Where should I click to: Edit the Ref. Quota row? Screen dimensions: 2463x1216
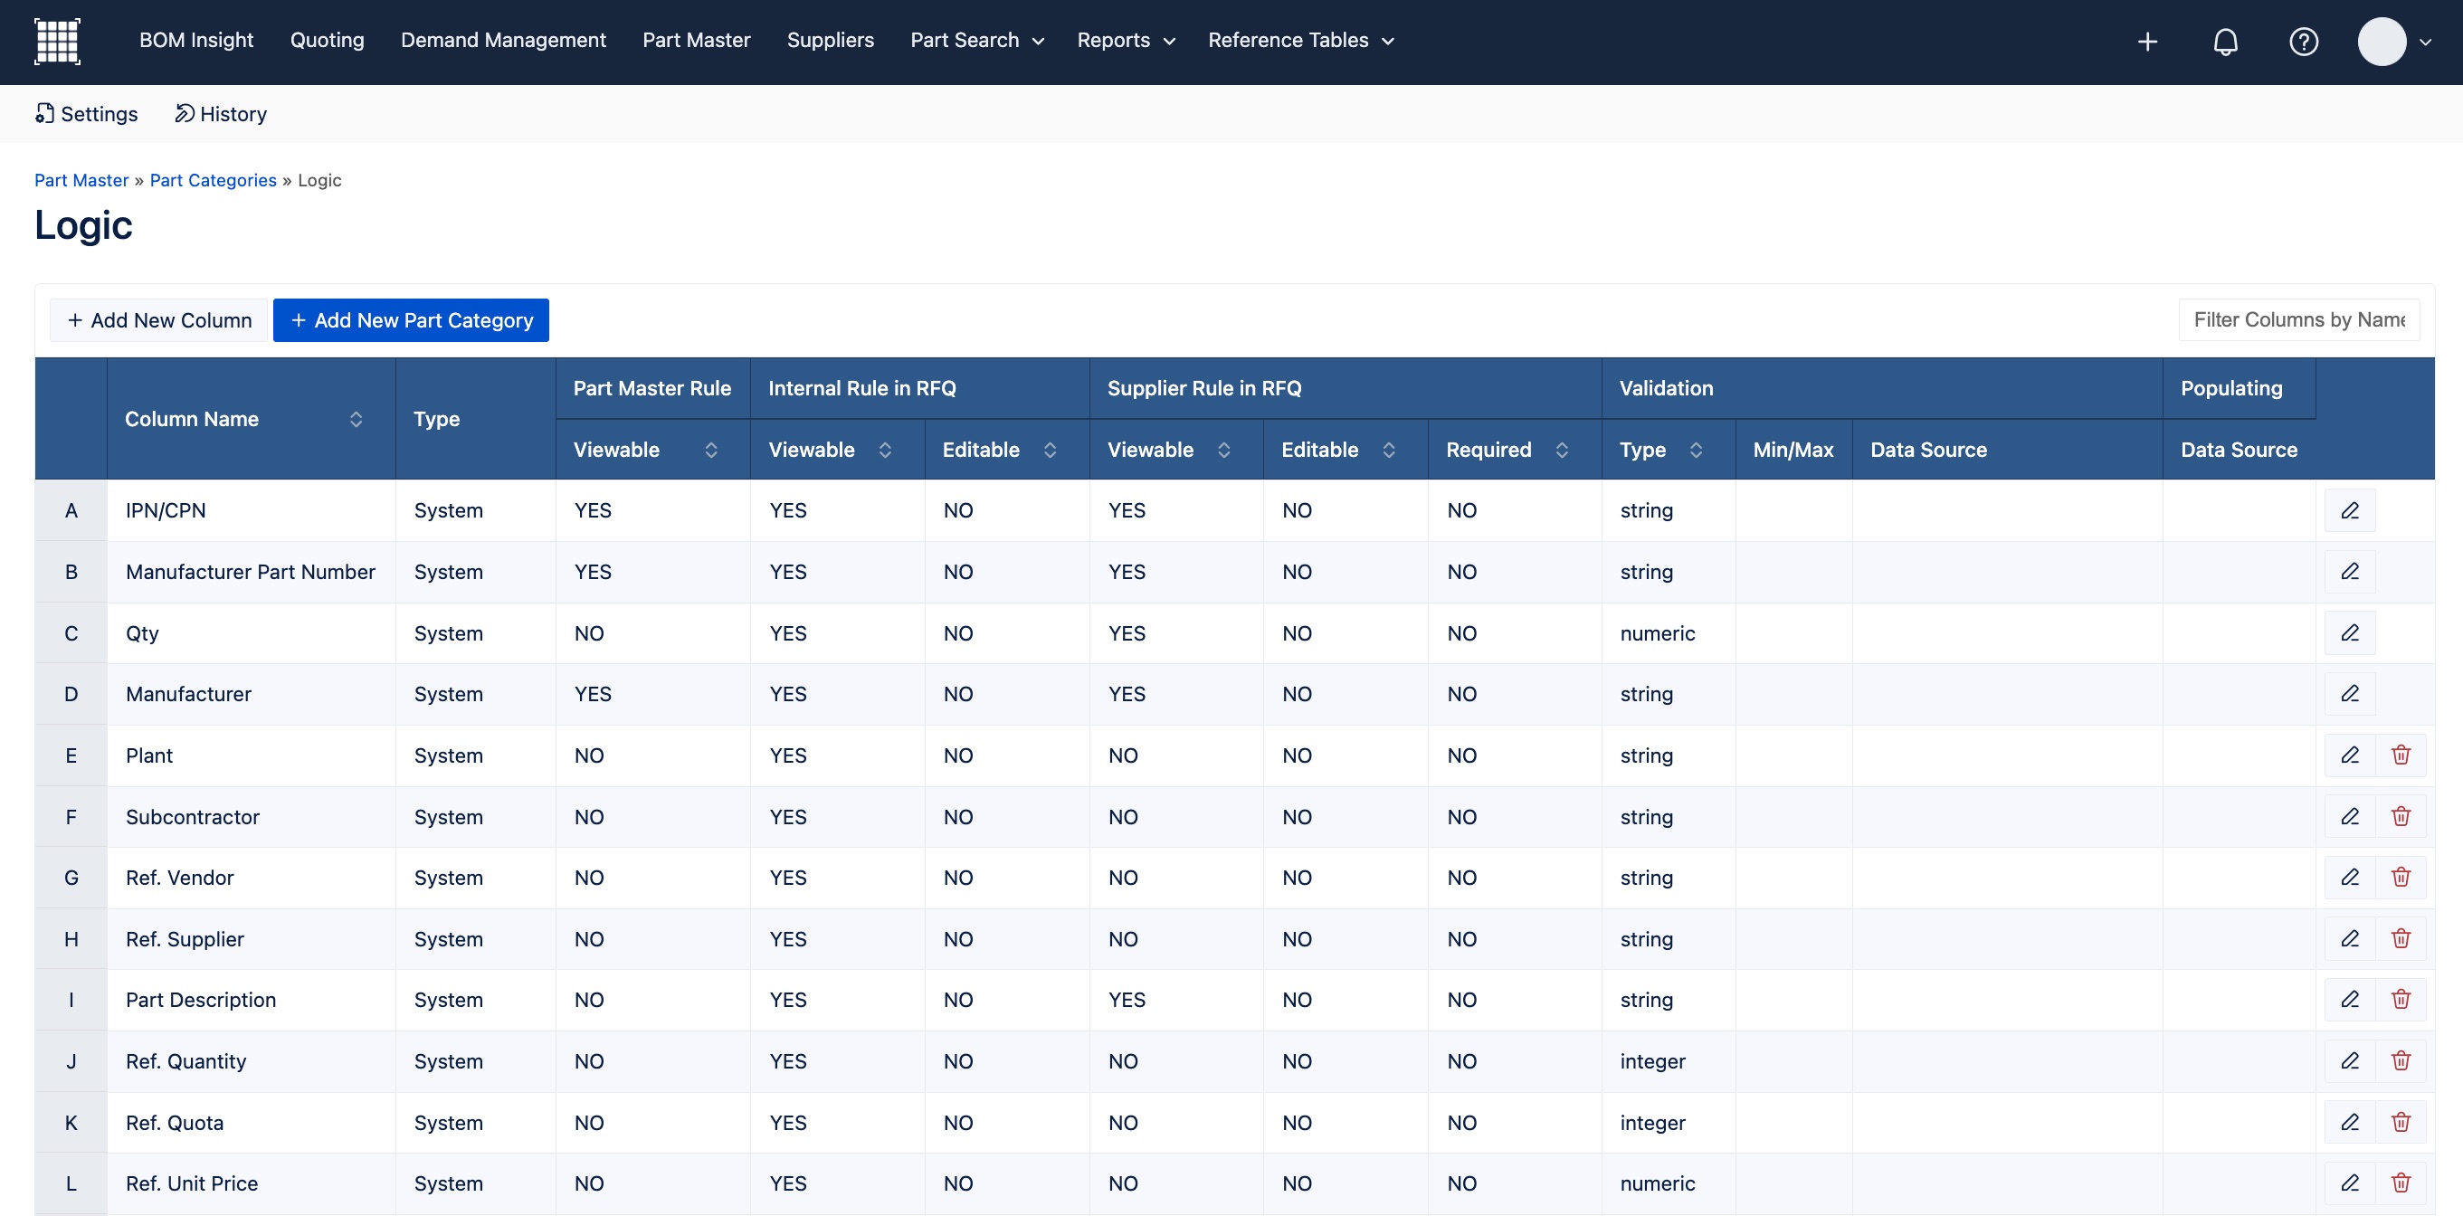click(2349, 1122)
